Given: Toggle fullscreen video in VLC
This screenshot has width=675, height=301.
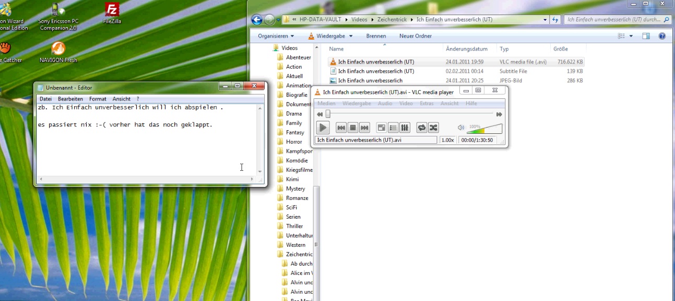Looking at the screenshot, I should pyautogui.click(x=382, y=128).
